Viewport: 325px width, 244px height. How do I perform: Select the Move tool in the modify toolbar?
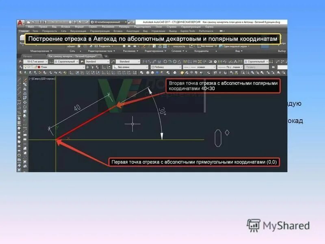(x=25, y=102)
